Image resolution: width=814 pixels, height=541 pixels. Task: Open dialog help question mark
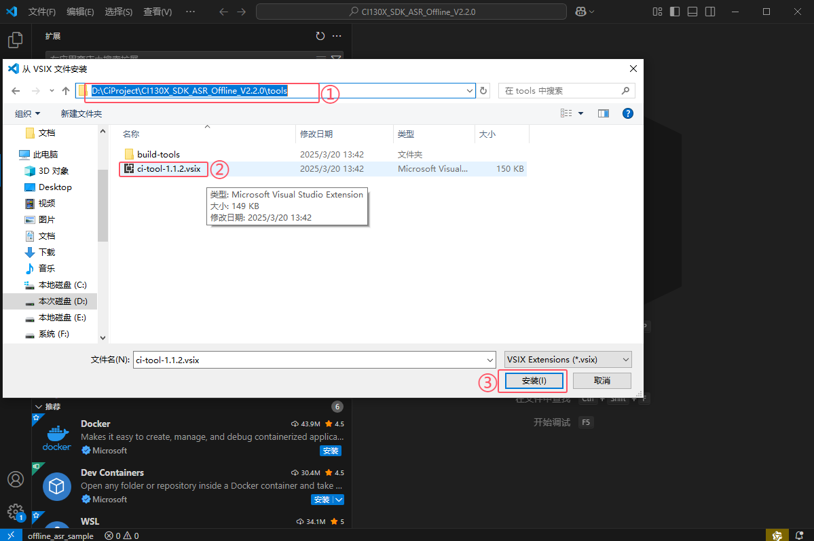tap(627, 113)
